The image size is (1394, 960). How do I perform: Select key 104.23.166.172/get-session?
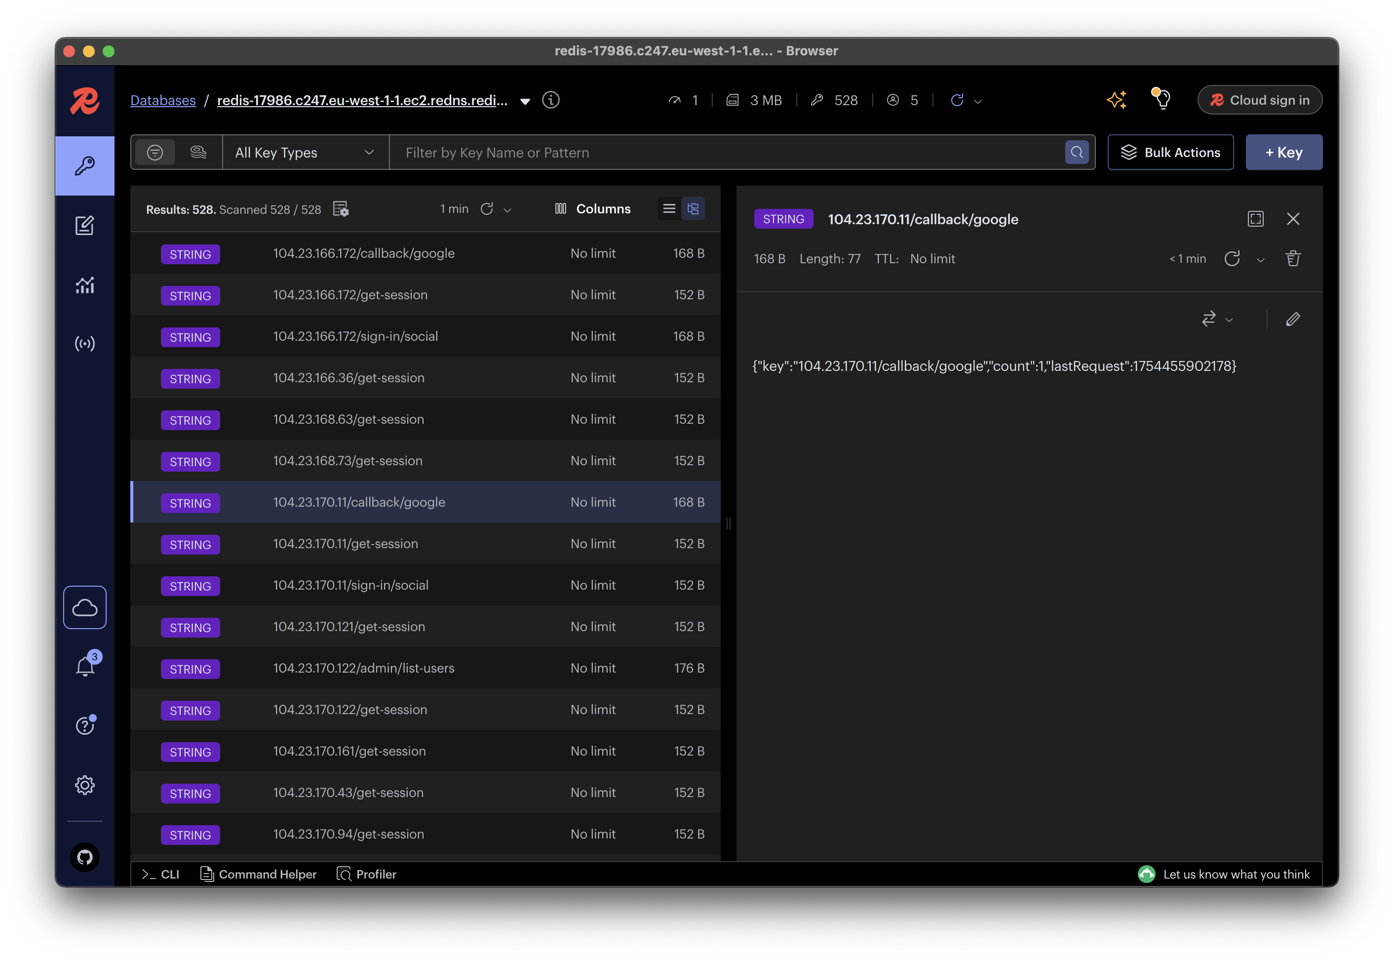426,295
